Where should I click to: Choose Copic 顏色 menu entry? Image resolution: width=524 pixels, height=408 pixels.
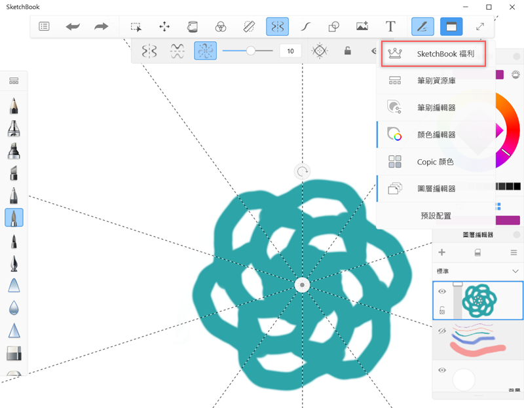click(x=435, y=162)
